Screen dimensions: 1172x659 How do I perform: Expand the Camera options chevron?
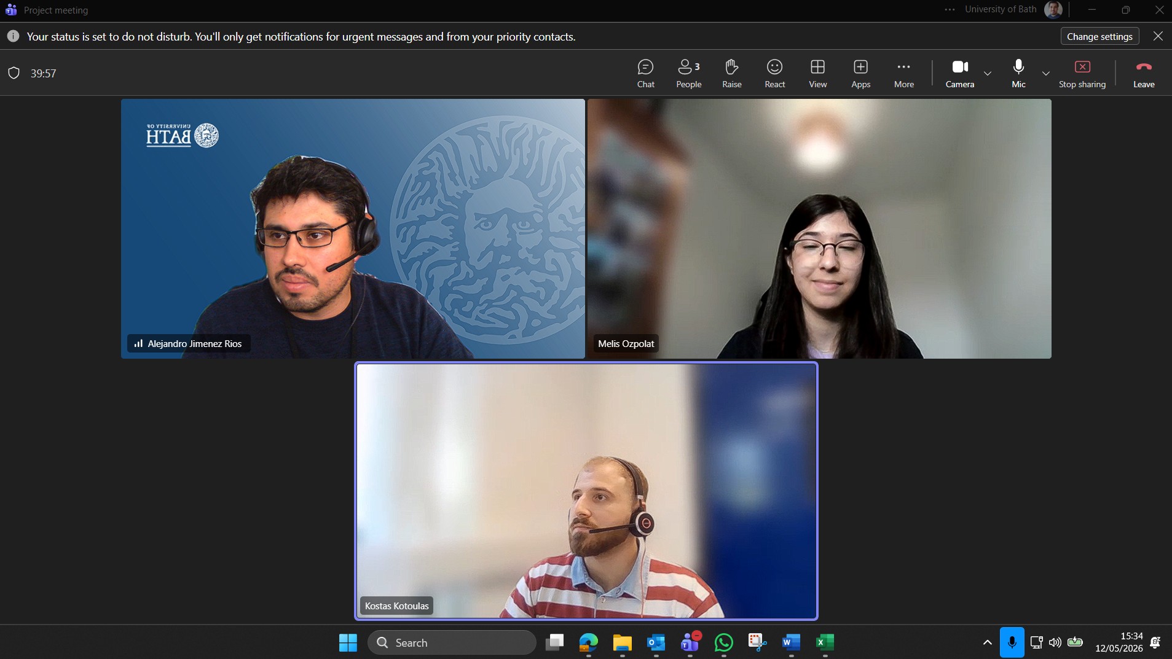pyautogui.click(x=987, y=74)
